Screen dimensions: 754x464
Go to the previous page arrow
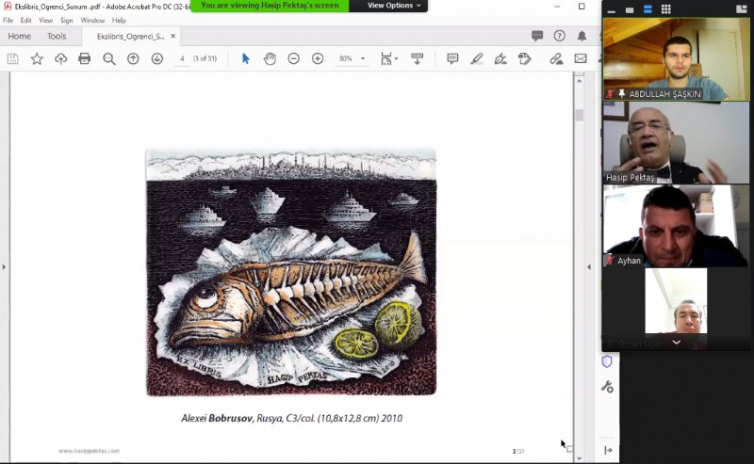click(x=133, y=58)
